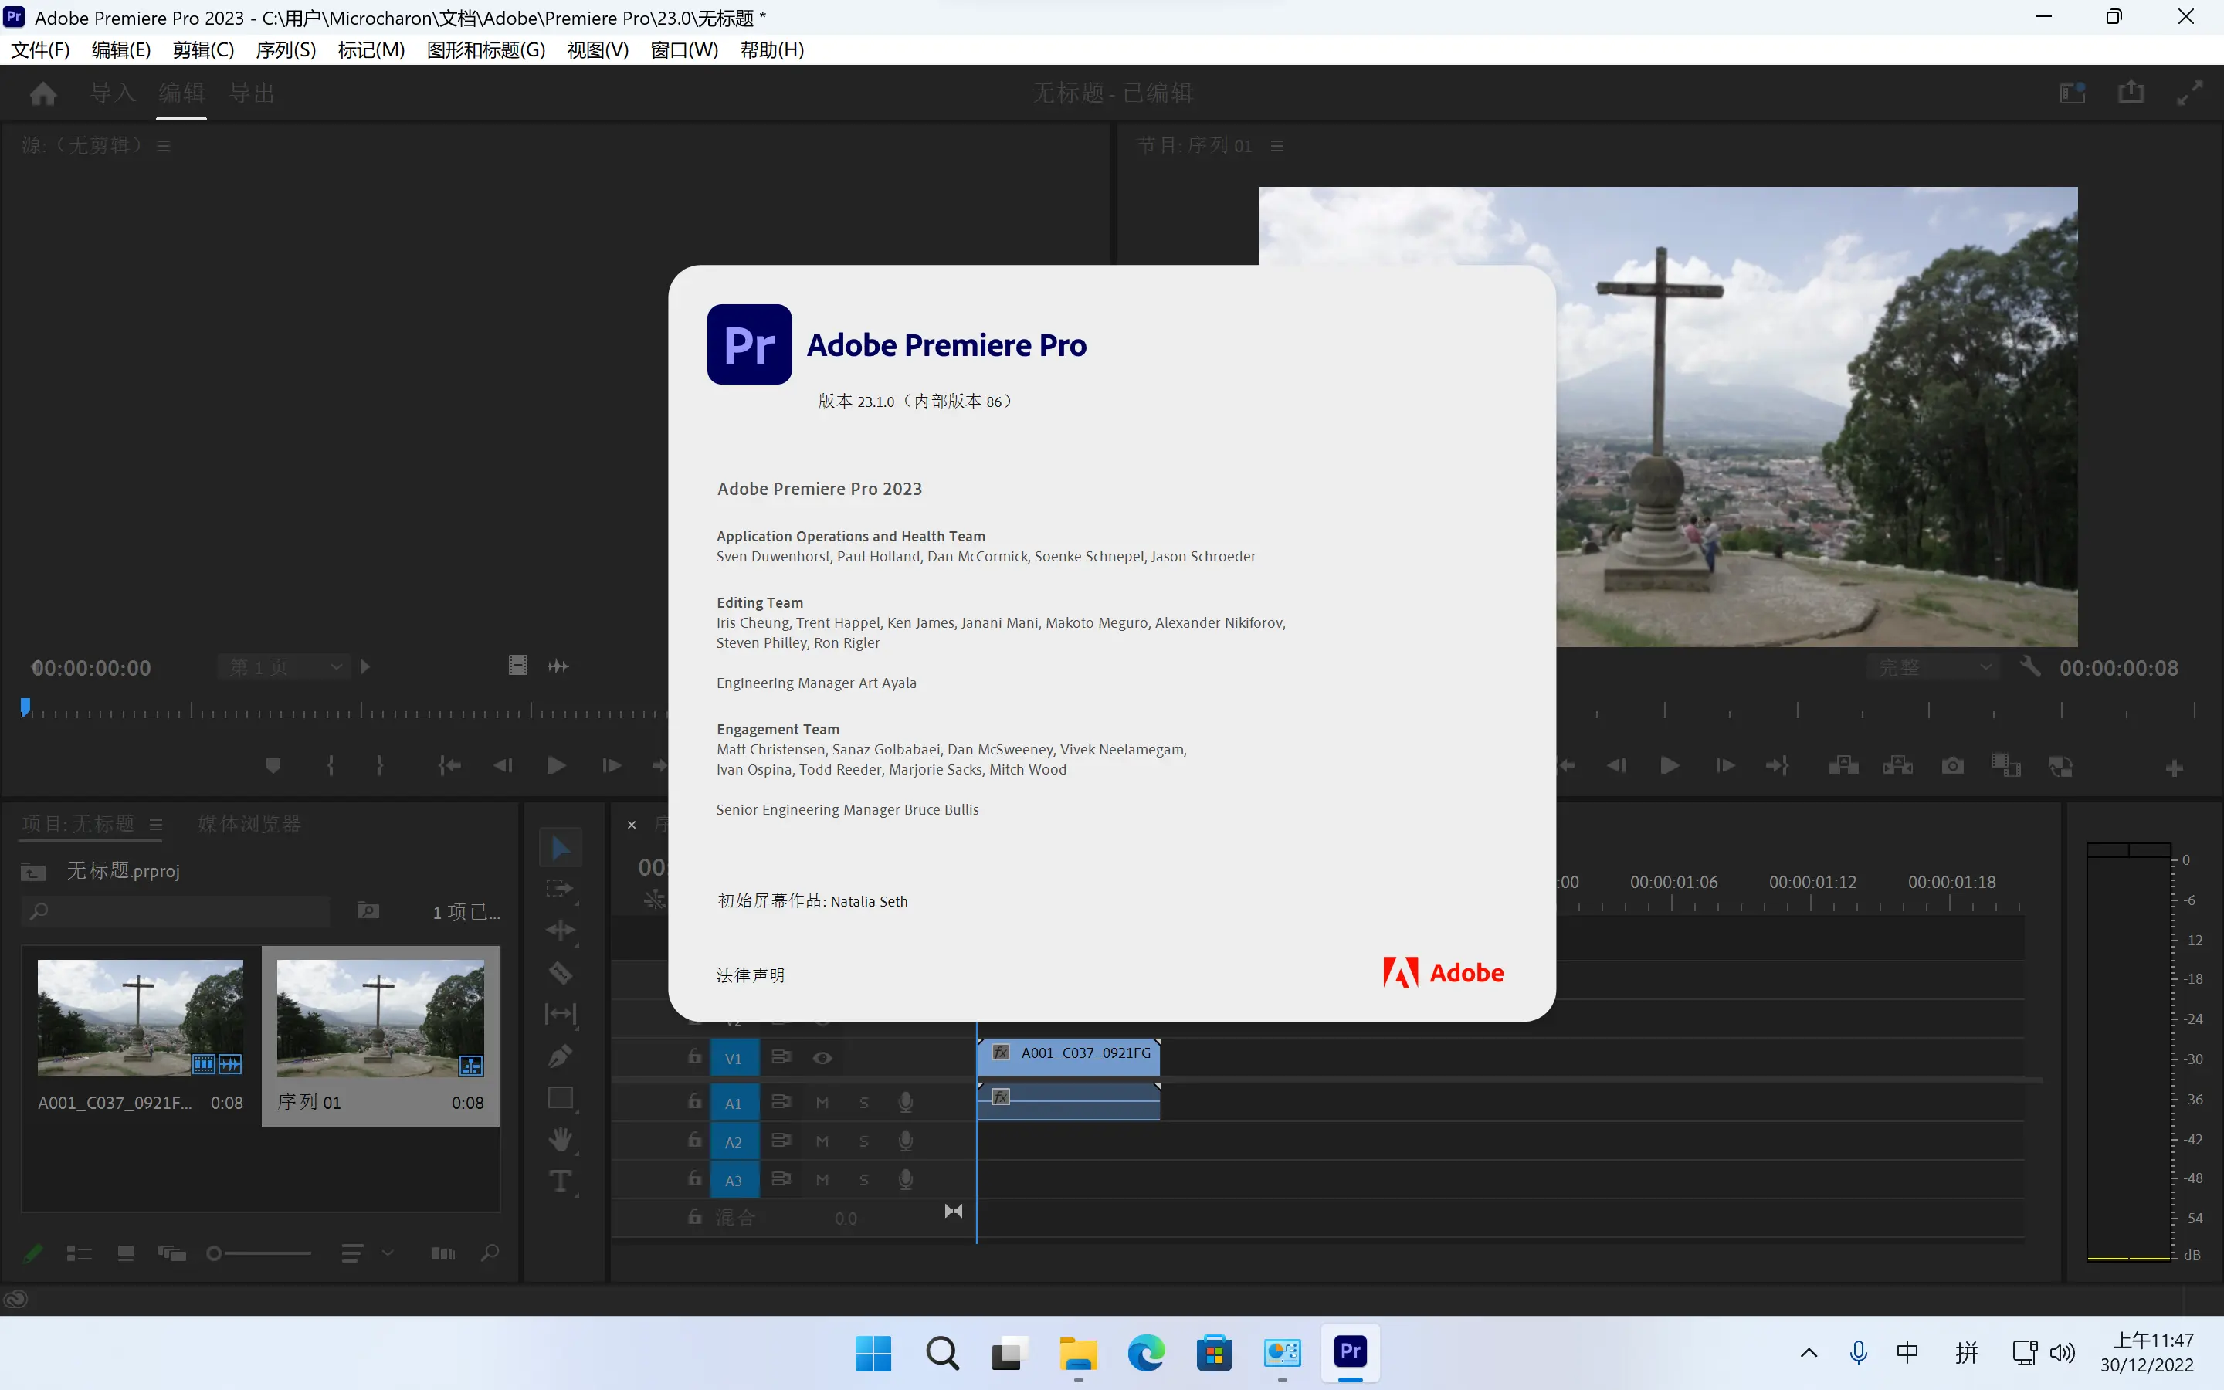
Task: Click drag audio only waveform icon
Action: click(x=558, y=666)
